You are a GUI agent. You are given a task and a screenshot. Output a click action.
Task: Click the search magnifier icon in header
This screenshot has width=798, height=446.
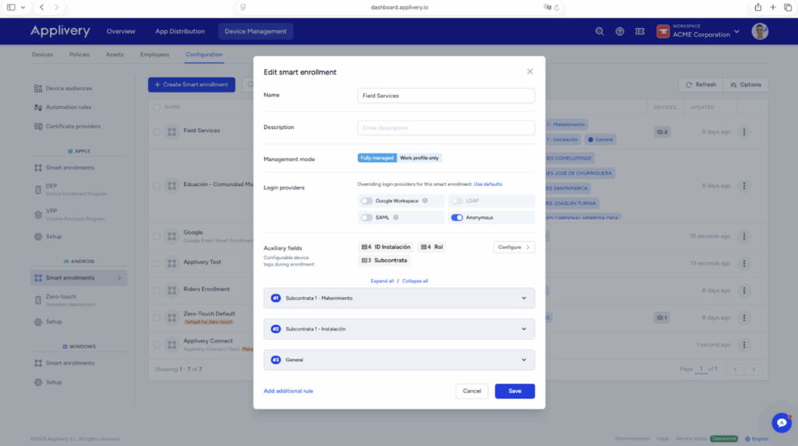click(599, 32)
